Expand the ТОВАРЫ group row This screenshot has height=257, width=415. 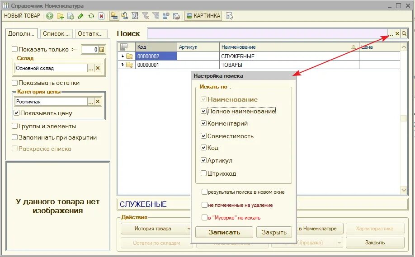coord(123,65)
